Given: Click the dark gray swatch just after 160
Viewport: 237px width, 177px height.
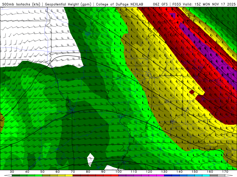Looking at the screenshot, I should [x=214, y=175].
